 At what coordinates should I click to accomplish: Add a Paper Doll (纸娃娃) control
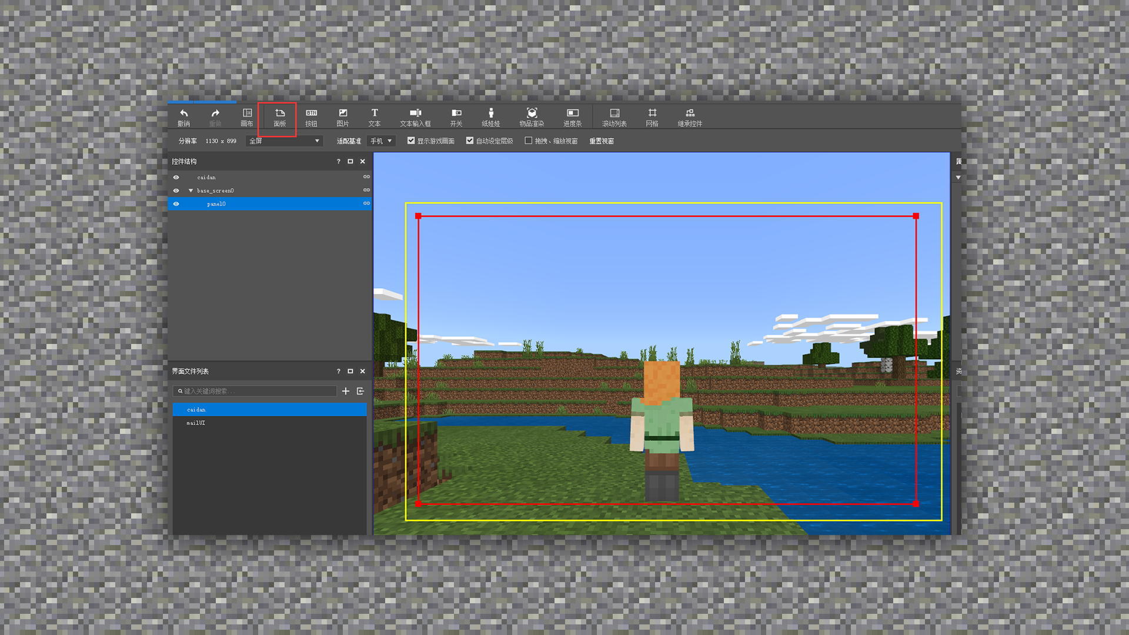click(491, 117)
